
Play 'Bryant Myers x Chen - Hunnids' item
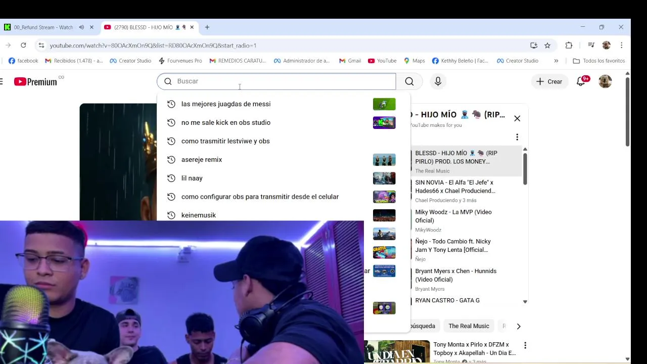point(465,280)
